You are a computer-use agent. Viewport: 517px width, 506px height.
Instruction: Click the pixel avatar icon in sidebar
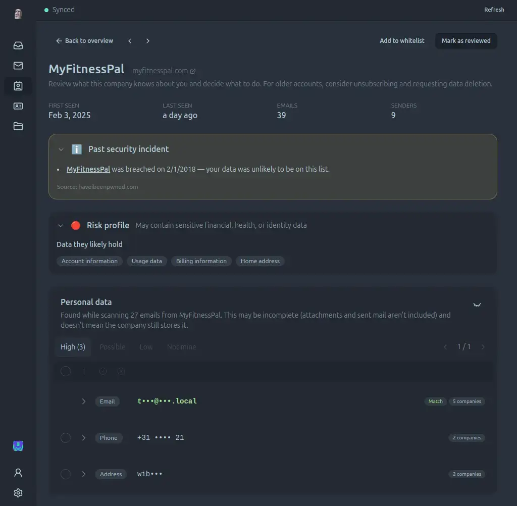click(18, 446)
